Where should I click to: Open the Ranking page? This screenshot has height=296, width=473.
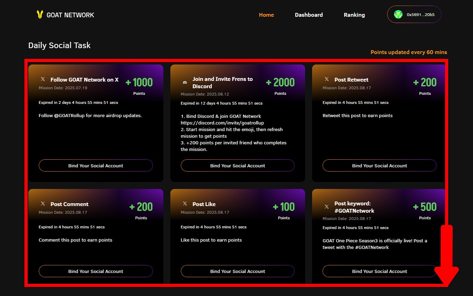[354, 15]
